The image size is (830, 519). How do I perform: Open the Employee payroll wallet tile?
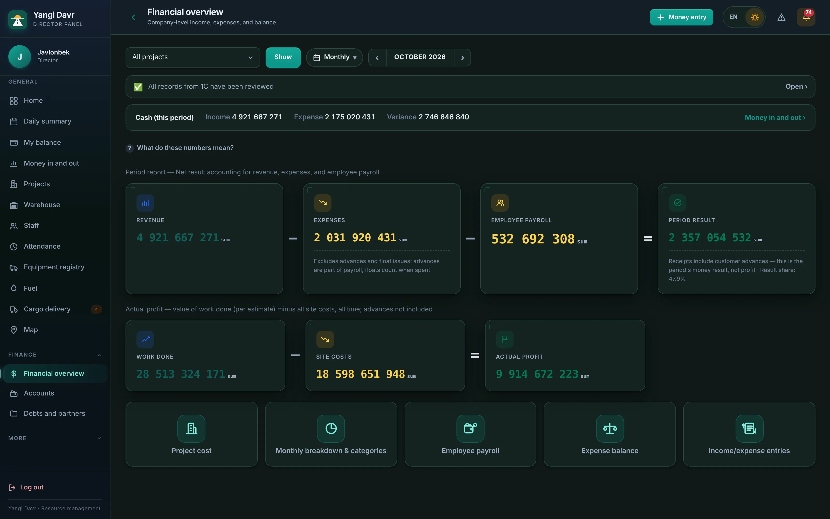click(x=471, y=434)
